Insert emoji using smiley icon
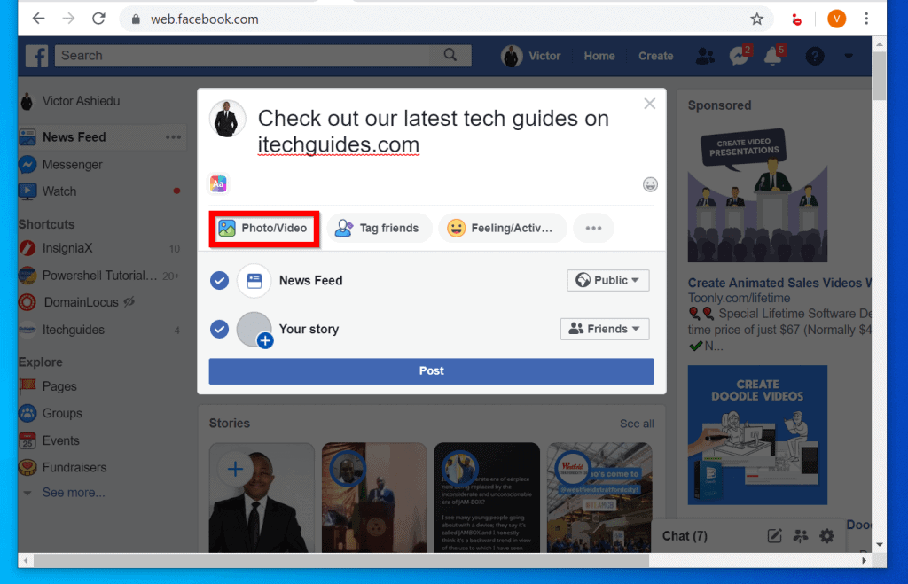 click(x=650, y=184)
